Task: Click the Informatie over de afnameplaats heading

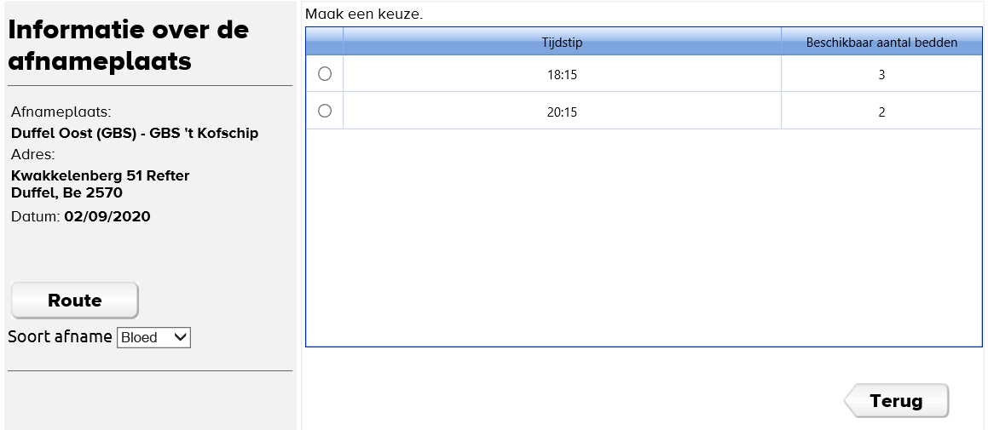Action: (x=128, y=45)
